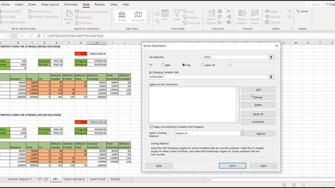Open the Sort dialog icon

tap(165, 14)
